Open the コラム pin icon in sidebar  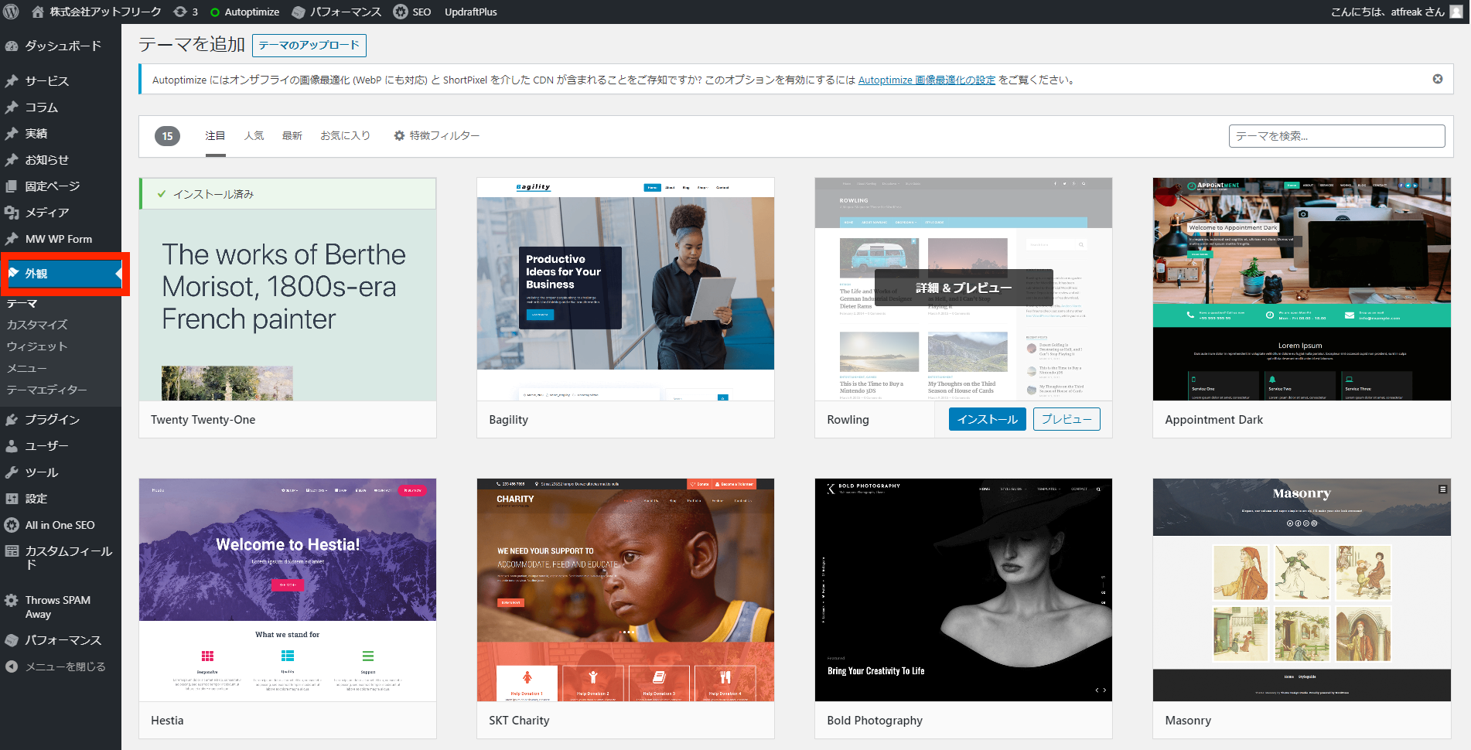(x=12, y=107)
